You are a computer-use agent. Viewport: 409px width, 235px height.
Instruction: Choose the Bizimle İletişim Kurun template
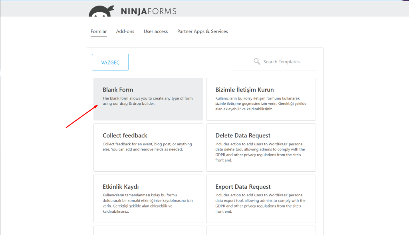(x=261, y=99)
